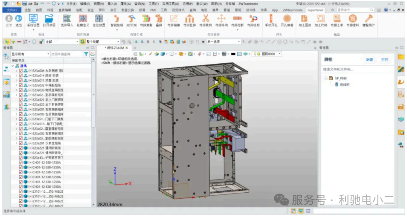Screen dimensions: 407x216
Task: Toggle the 523a011 顶盖 组装 checkbox
Action: click(20, 80)
